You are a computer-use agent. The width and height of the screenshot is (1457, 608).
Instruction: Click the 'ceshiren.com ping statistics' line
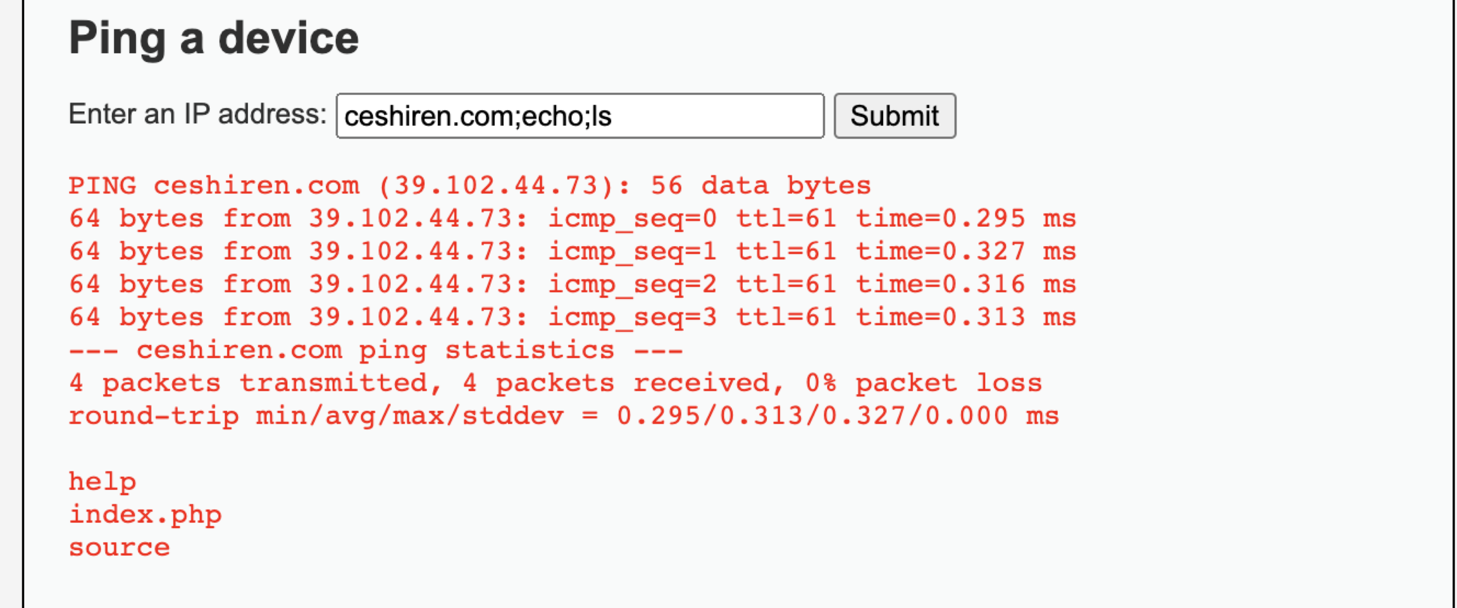(x=376, y=350)
